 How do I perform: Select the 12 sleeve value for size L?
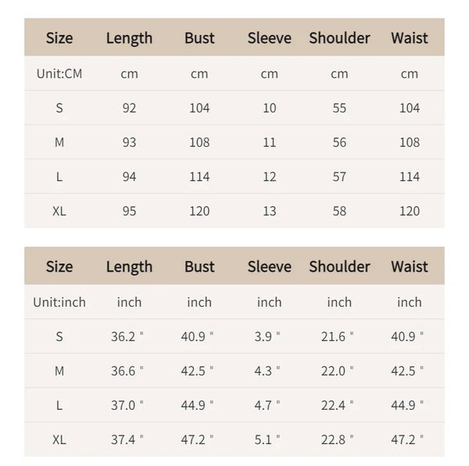point(270,176)
